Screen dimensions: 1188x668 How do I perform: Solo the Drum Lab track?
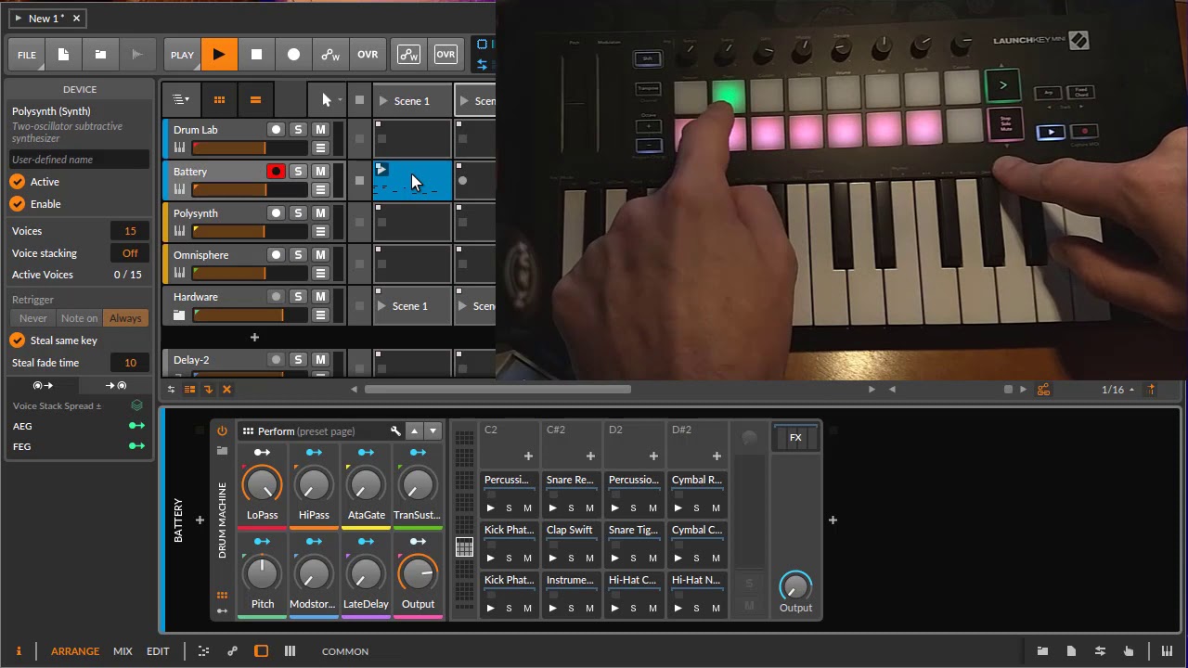(x=298, y=130)
